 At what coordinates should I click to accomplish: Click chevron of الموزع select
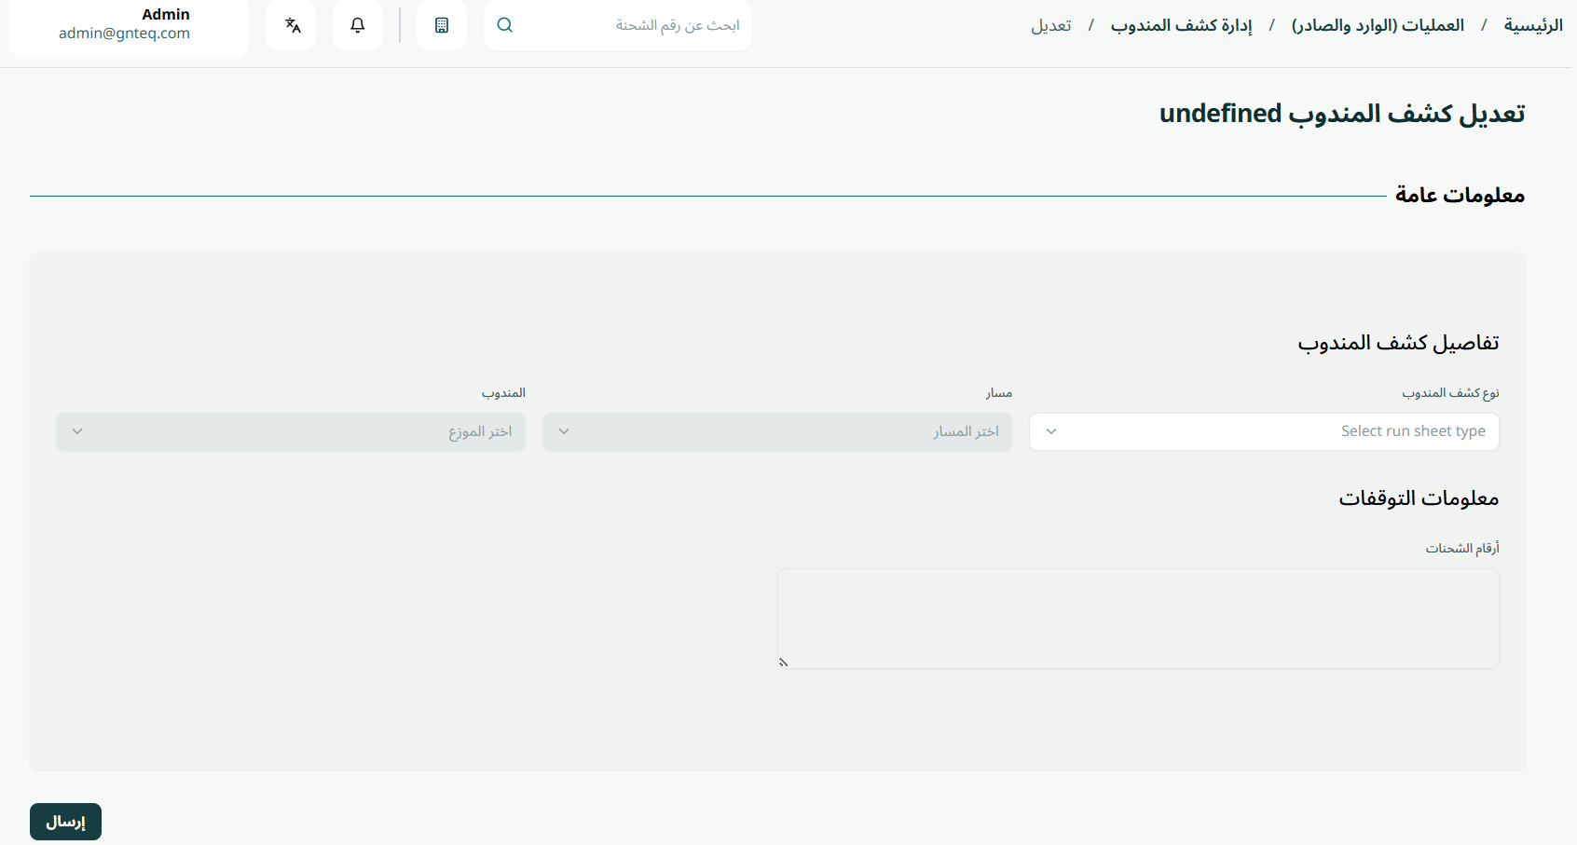tap(77, 431)
